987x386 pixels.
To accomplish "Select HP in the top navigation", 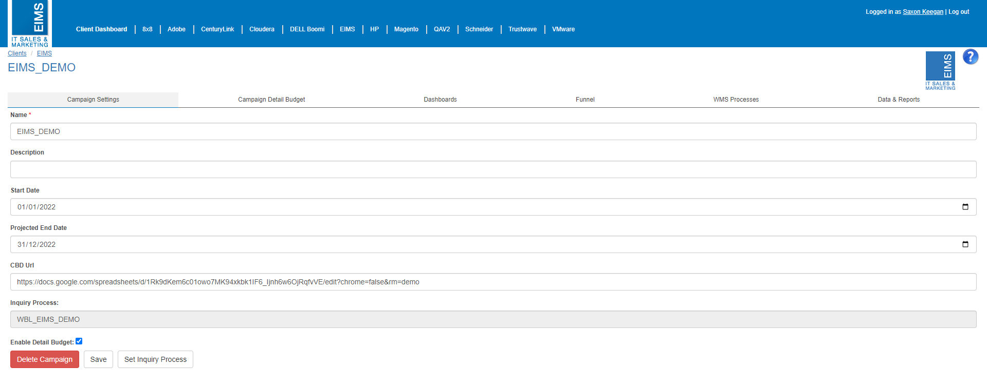I will tap(374, 29).
